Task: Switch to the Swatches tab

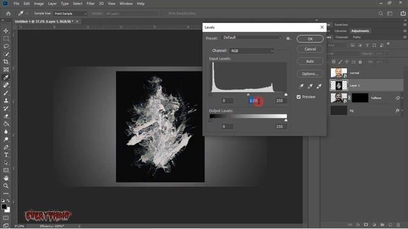Action: tap(341, 25)
